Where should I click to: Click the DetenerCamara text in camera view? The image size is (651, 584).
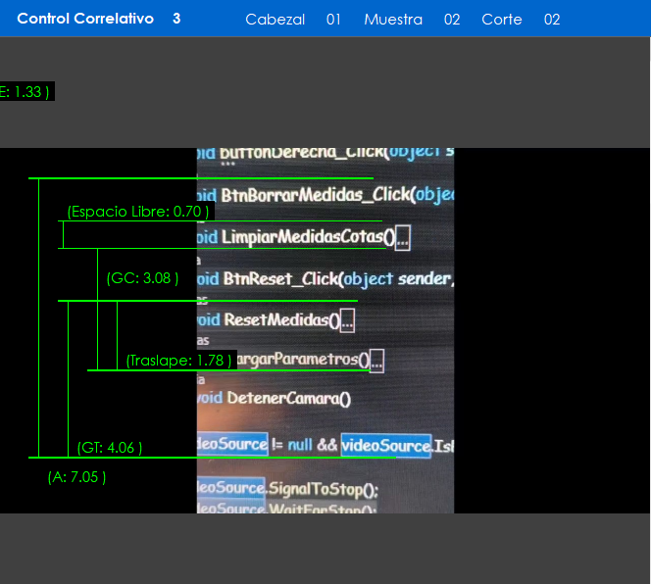click(288, 398)
